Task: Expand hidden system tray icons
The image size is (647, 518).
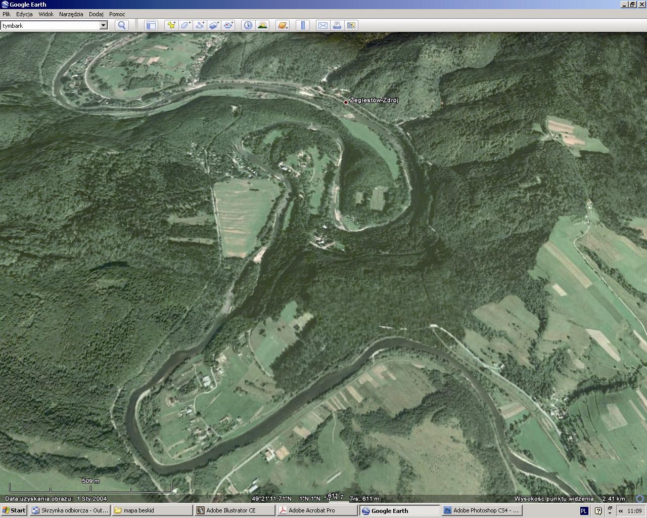Action: pos(621,511)
